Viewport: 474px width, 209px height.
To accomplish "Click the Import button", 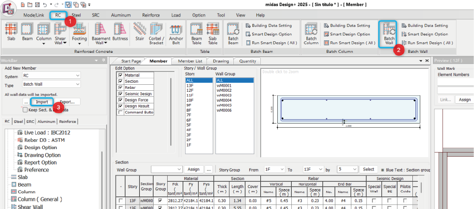I will 42,102.
